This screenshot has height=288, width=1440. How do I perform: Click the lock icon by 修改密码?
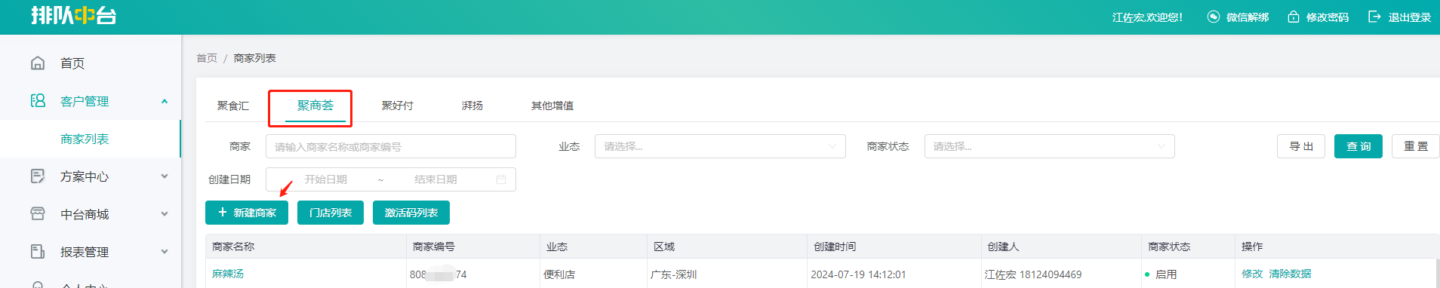click(1294, 17)
